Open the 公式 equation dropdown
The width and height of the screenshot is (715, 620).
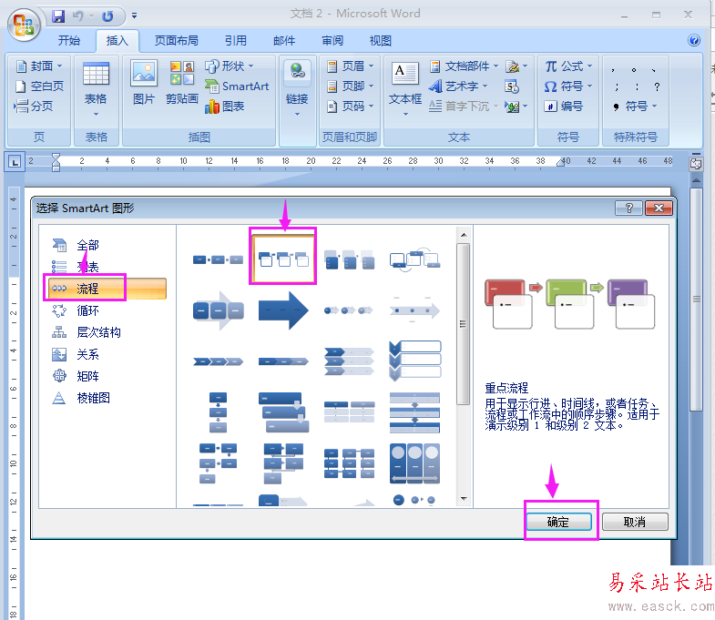pyautogui.click(x=568, y=66)
